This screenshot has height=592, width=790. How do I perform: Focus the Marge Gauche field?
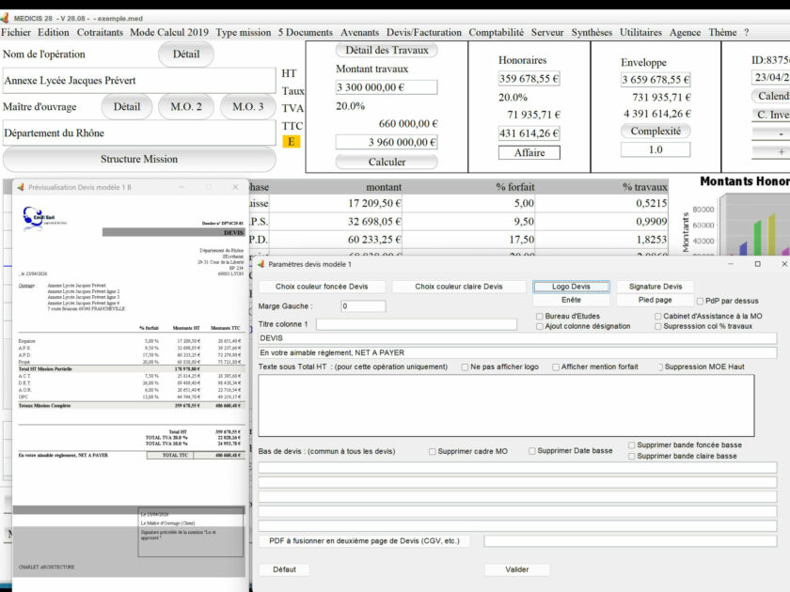[363, 306]
